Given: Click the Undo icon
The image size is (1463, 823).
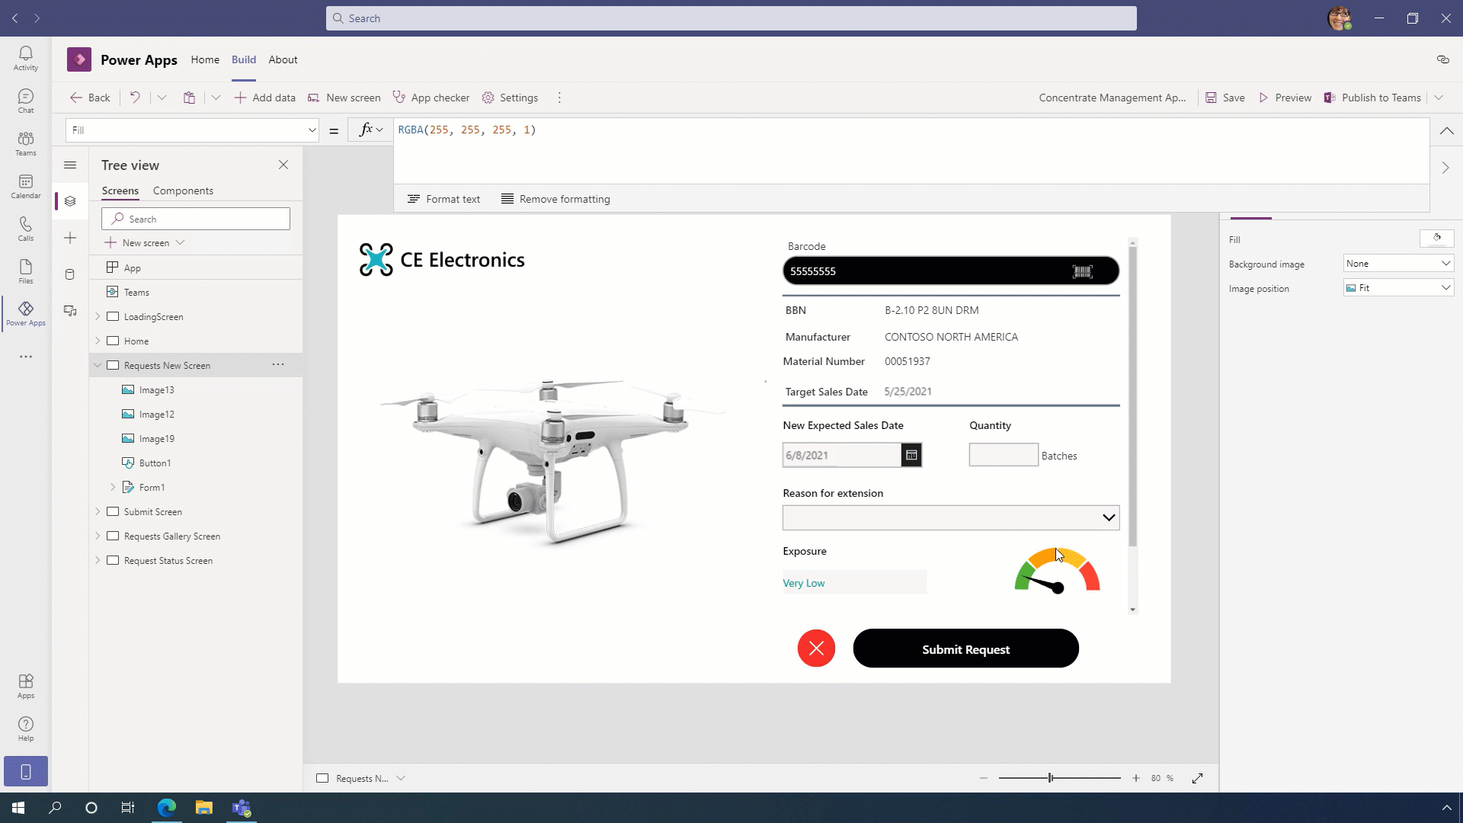Looking at the screenshot, I should coord(135,98).
